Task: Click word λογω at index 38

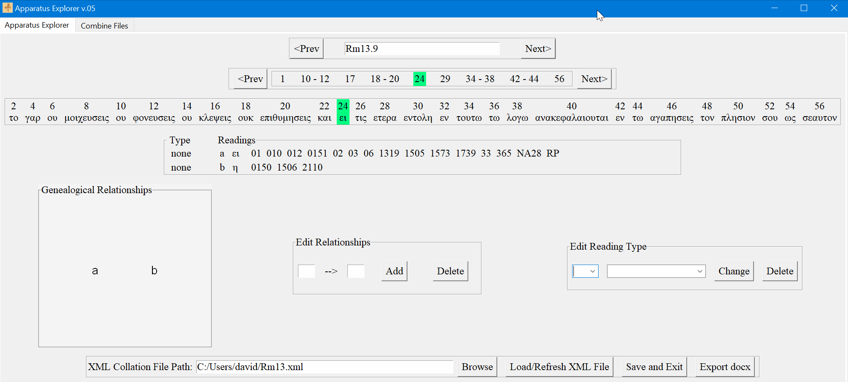Action: tap(517, 118)
